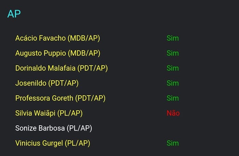The width and height of the screenshot is (239, 156).
Task: Click Sim vote beside Dorinaldo Malafaia
Action: (172, 68)
